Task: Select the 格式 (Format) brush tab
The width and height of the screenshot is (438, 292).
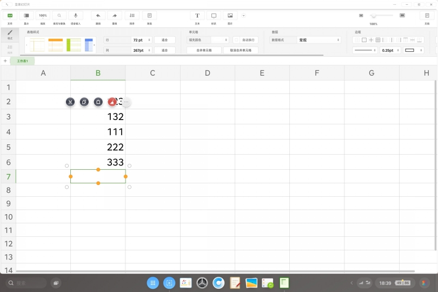Action: [x=10, y=35]
